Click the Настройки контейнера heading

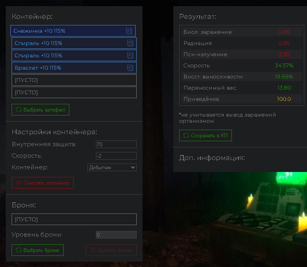[54, 132]
